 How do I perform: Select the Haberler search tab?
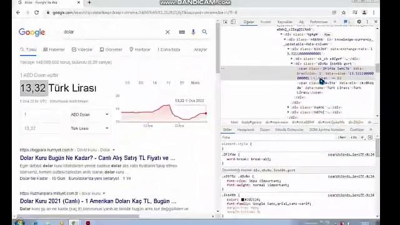tap(54, 49)
